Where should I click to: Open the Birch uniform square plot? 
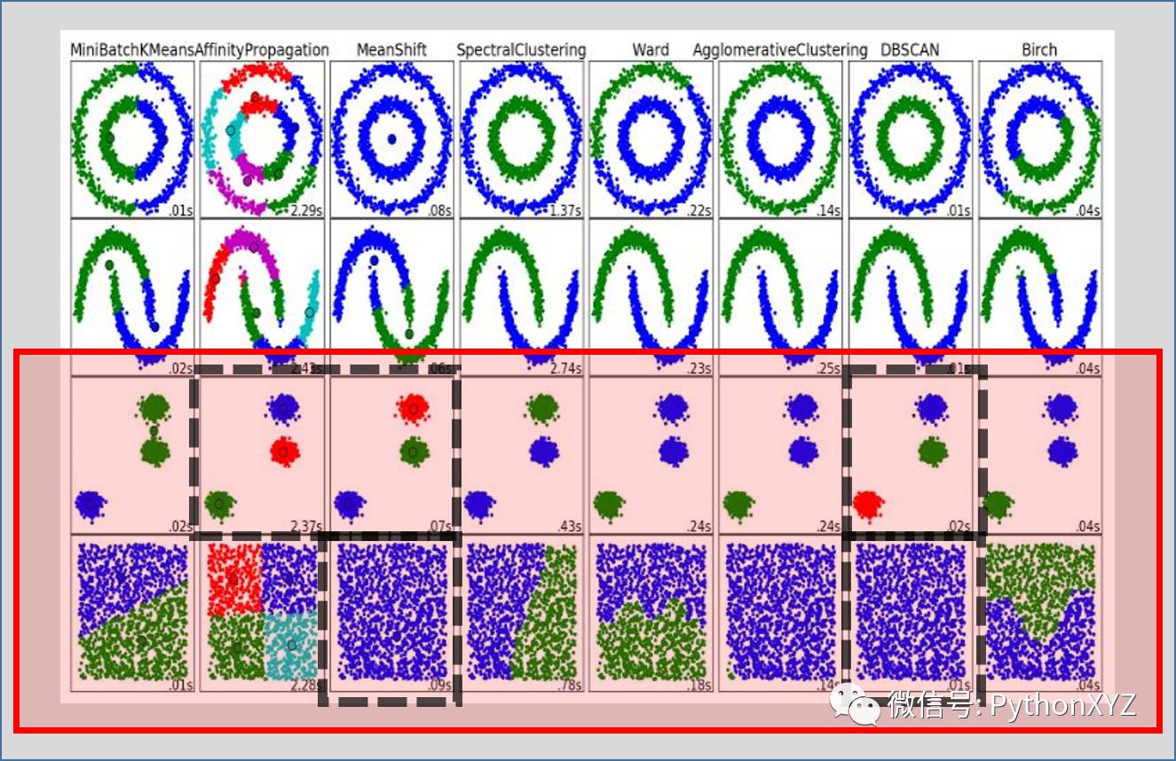click(x=1040, y=613)
